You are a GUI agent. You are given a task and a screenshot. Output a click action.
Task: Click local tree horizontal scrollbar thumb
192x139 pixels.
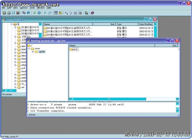pyautogui.click(x=11, y=91)
